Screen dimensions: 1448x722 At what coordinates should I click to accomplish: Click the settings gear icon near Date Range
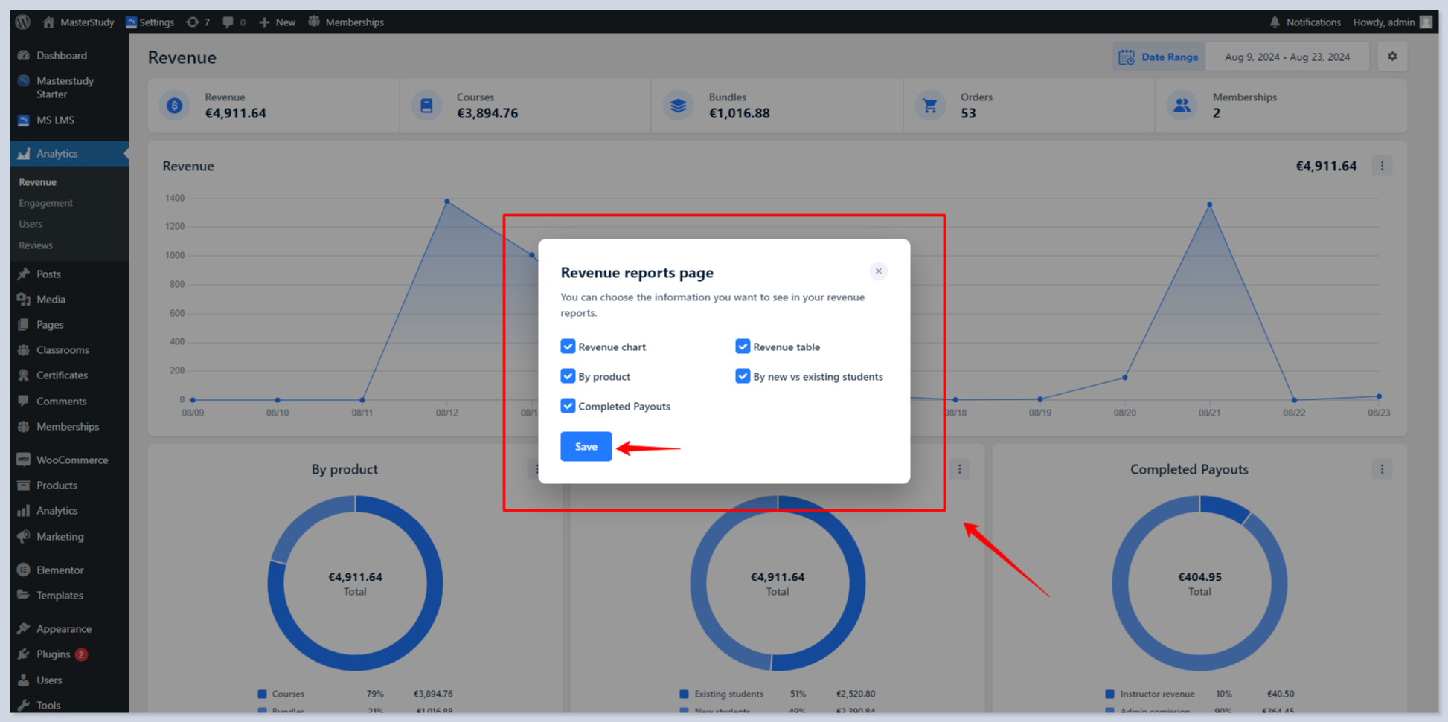(1391, 57)
